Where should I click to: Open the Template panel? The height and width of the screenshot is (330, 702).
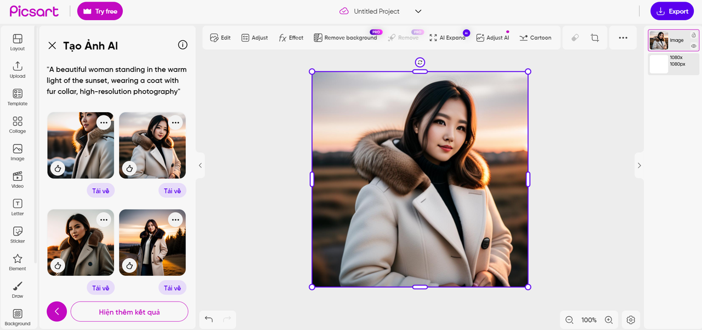pyautogui.click(x=18, y=97)
